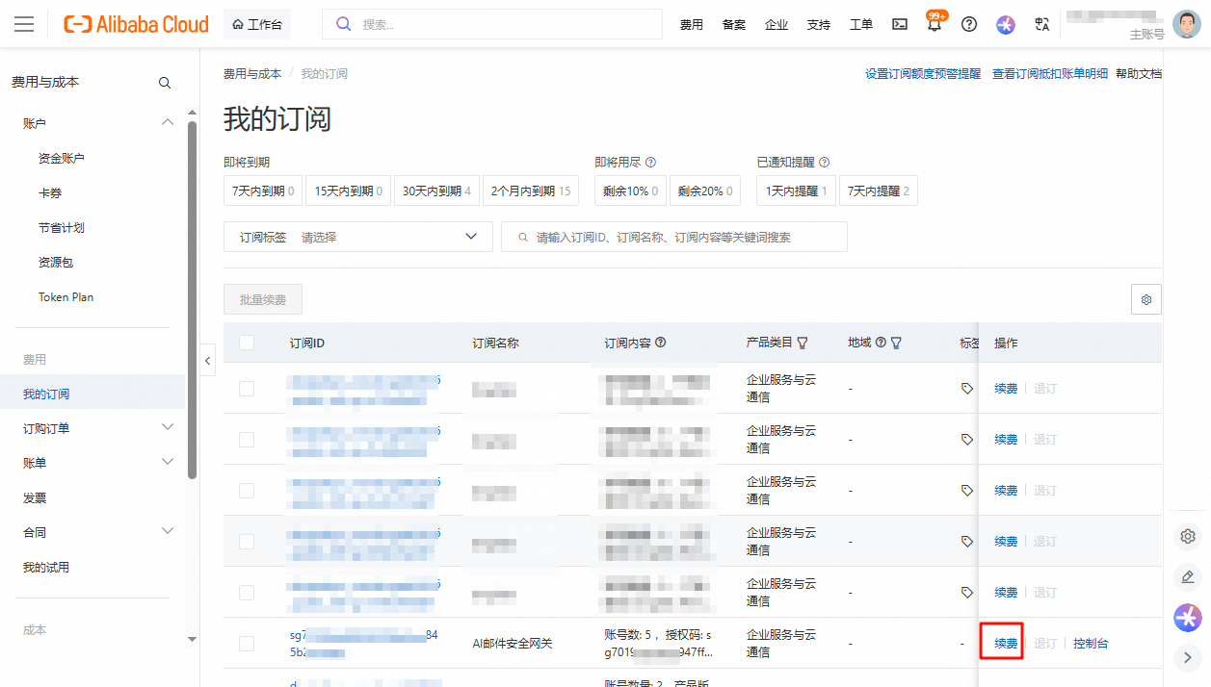Open 备案 in the top menu
Viewport: 1211px width, 687px height.
click(733, 25)
